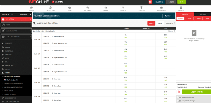Pick Medvedev -1½ spread at -245
211x103 pixels.
[125, 36]
